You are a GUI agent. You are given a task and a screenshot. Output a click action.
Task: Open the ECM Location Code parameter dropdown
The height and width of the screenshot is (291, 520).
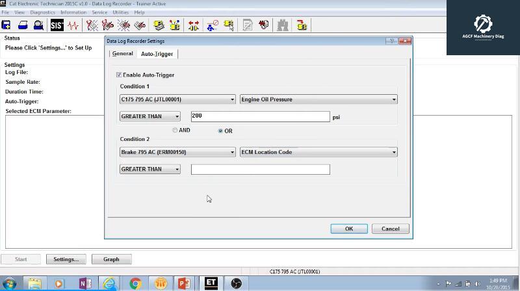pyautogui.click(x=318, y=152)
